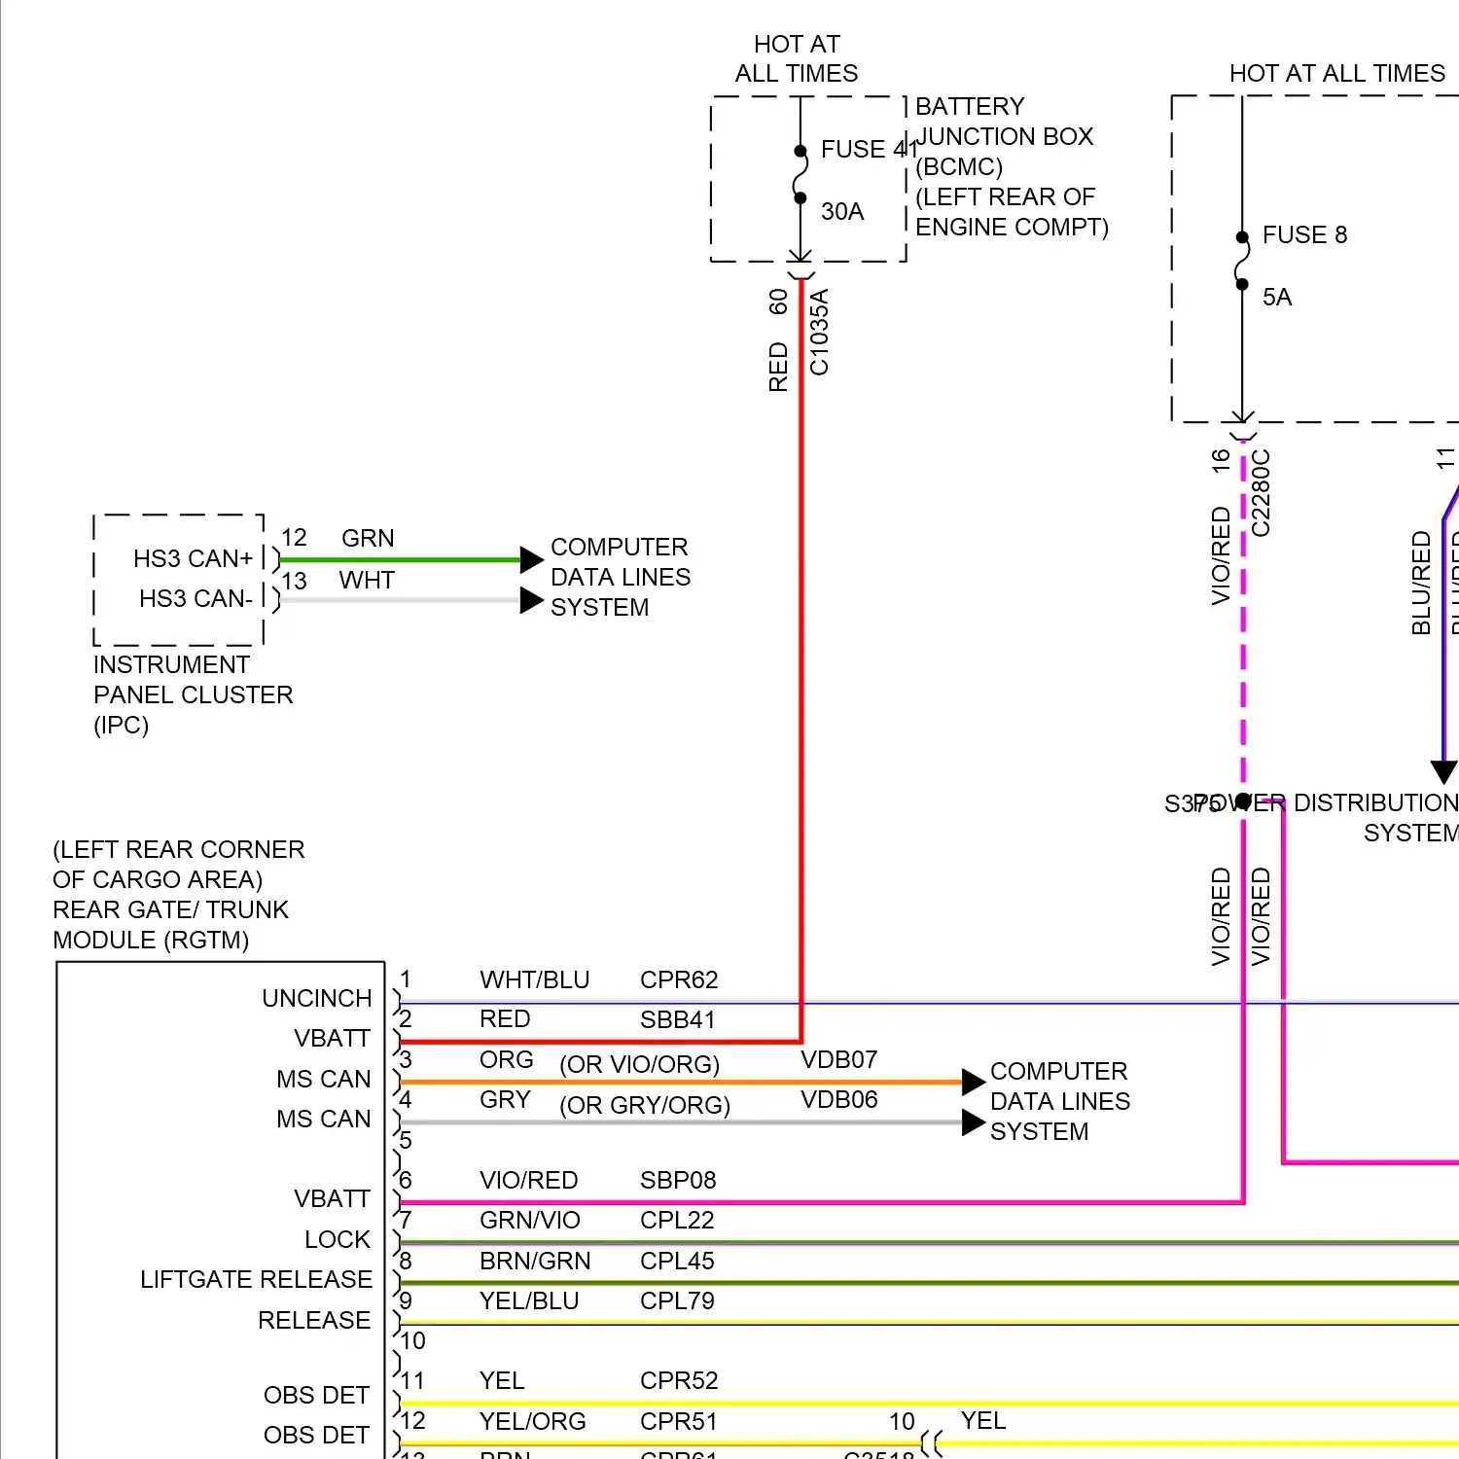This screenshot has width=1459, height=1459.
Task: Click the CPL22 circuit code
Action: click(677, 1220)
